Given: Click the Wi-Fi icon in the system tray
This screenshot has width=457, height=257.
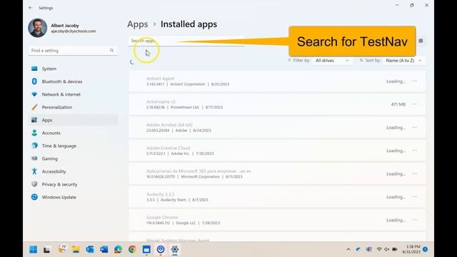Looking at the screenshot, I should coord(379,249).
